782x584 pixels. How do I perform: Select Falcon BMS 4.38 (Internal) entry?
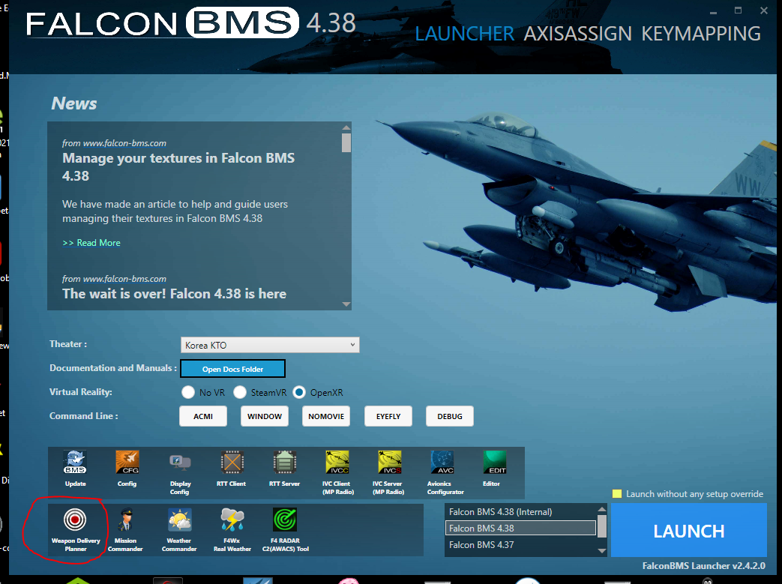pyautogui.click(x=520, y=512)
